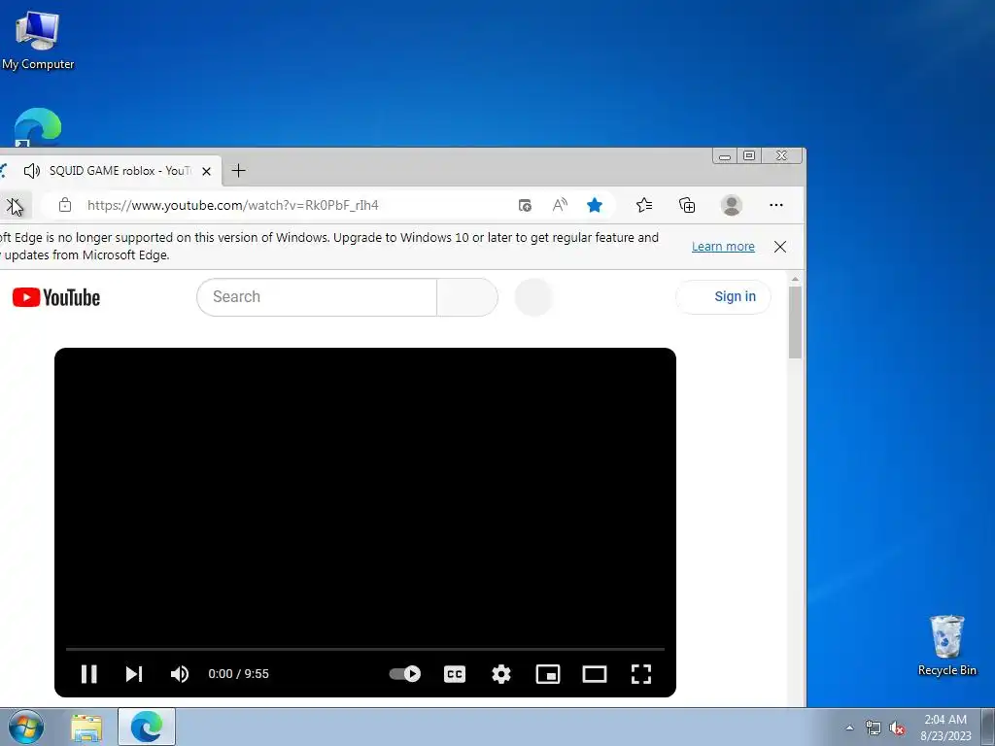Open the Favorites list
This screenshot has width=995, height=746.
(x=643, y=205)
